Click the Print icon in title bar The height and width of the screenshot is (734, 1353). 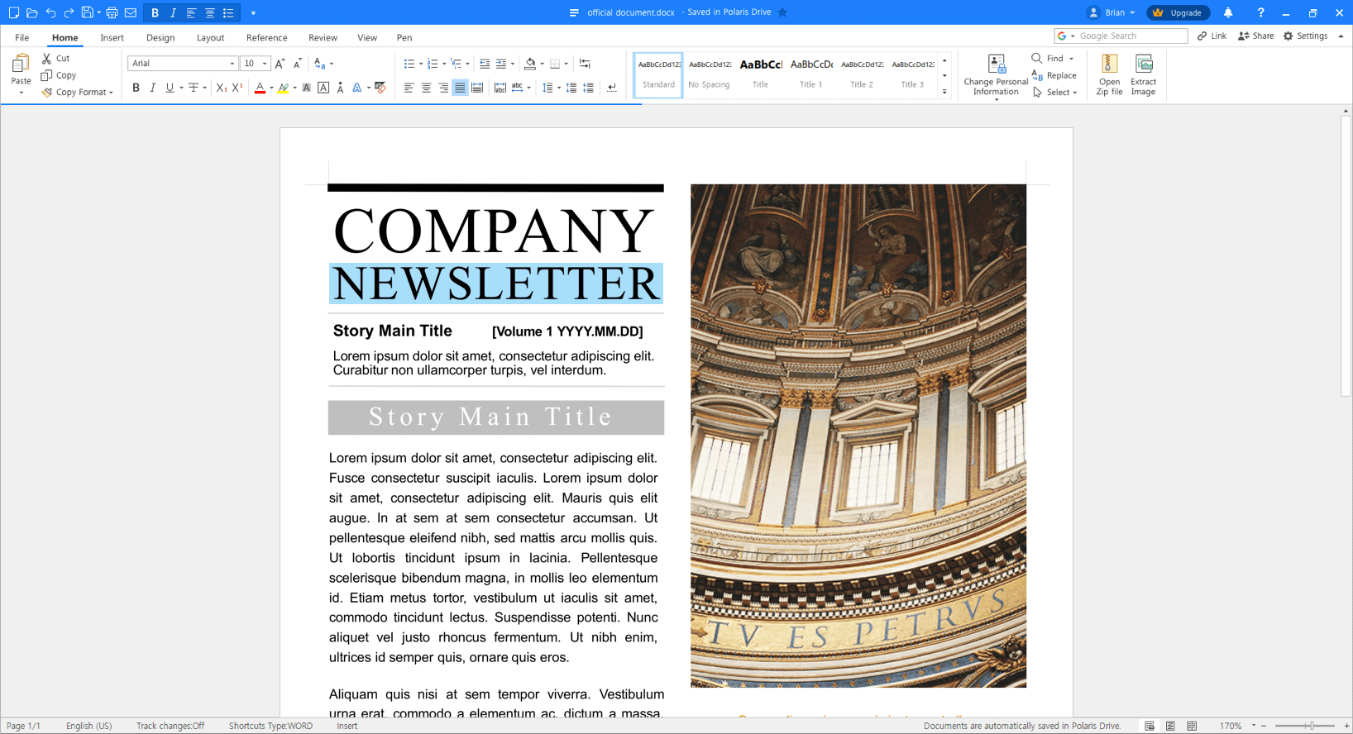(x=112, y=12)
